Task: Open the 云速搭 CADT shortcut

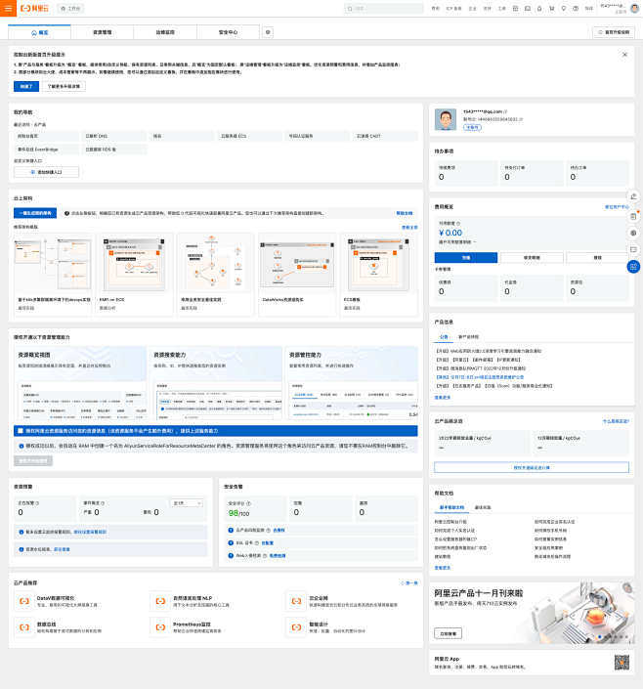Action: click(x=385, y=136)
